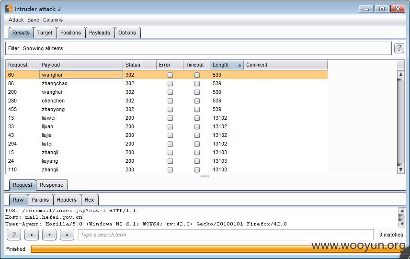Image resolution: width=410 pixels, height=259 pixels.
Task: Select request number 15 row
Action: tap(167, 153)
